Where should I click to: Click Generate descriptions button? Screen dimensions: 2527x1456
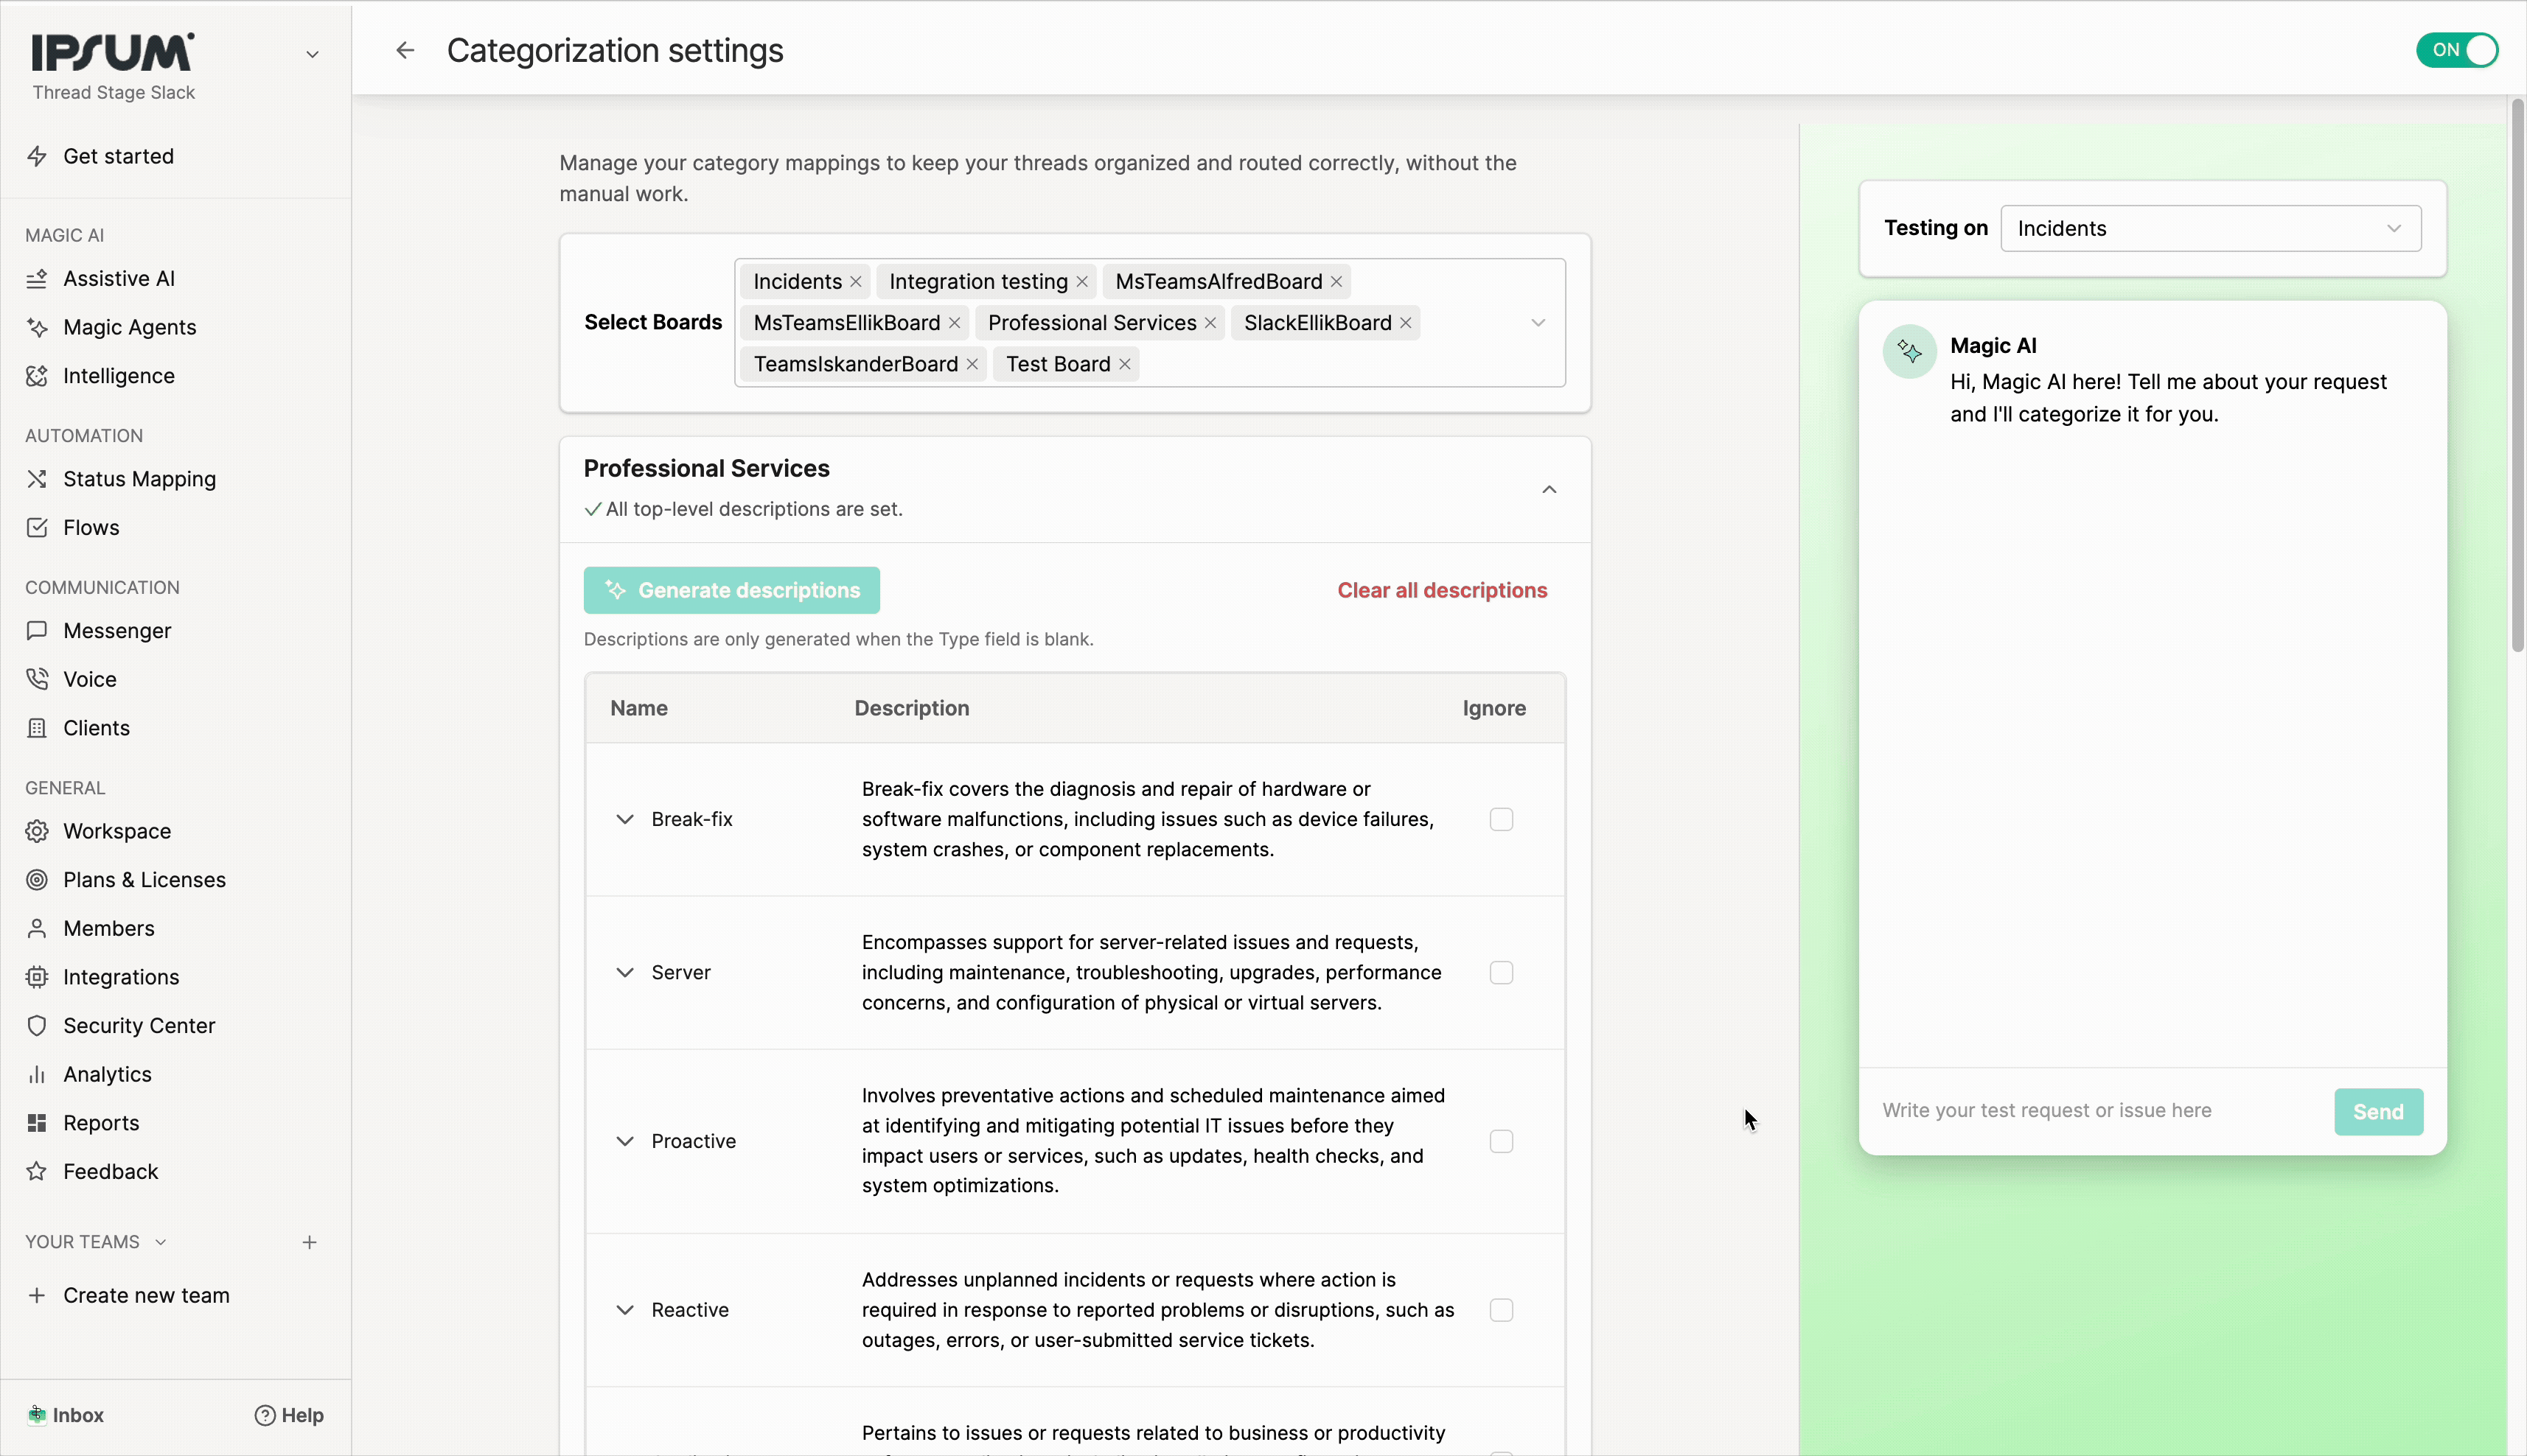point(731,590)
